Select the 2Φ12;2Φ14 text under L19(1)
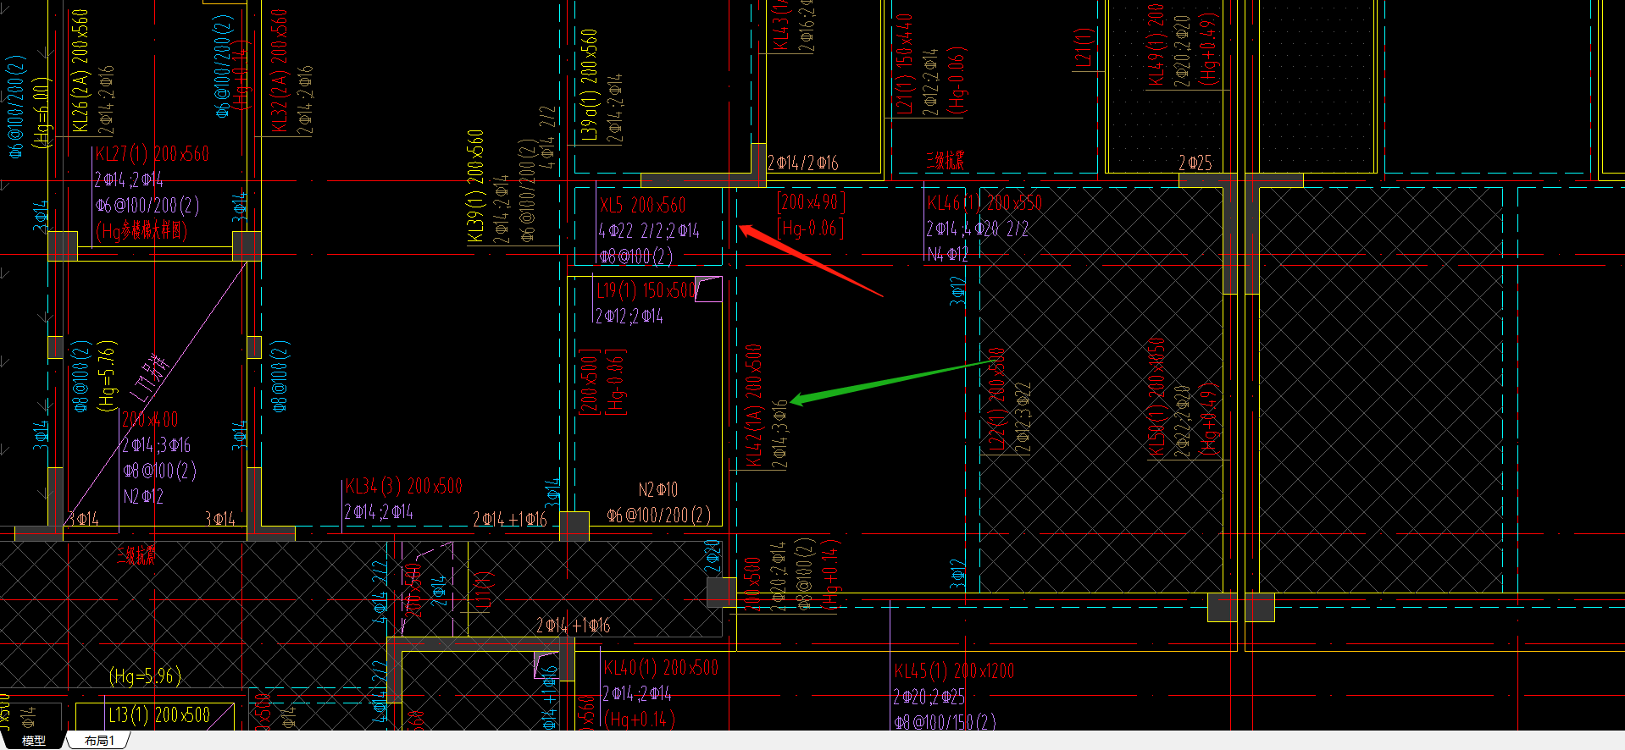1625x750 pixels. [x=629, y=317]
